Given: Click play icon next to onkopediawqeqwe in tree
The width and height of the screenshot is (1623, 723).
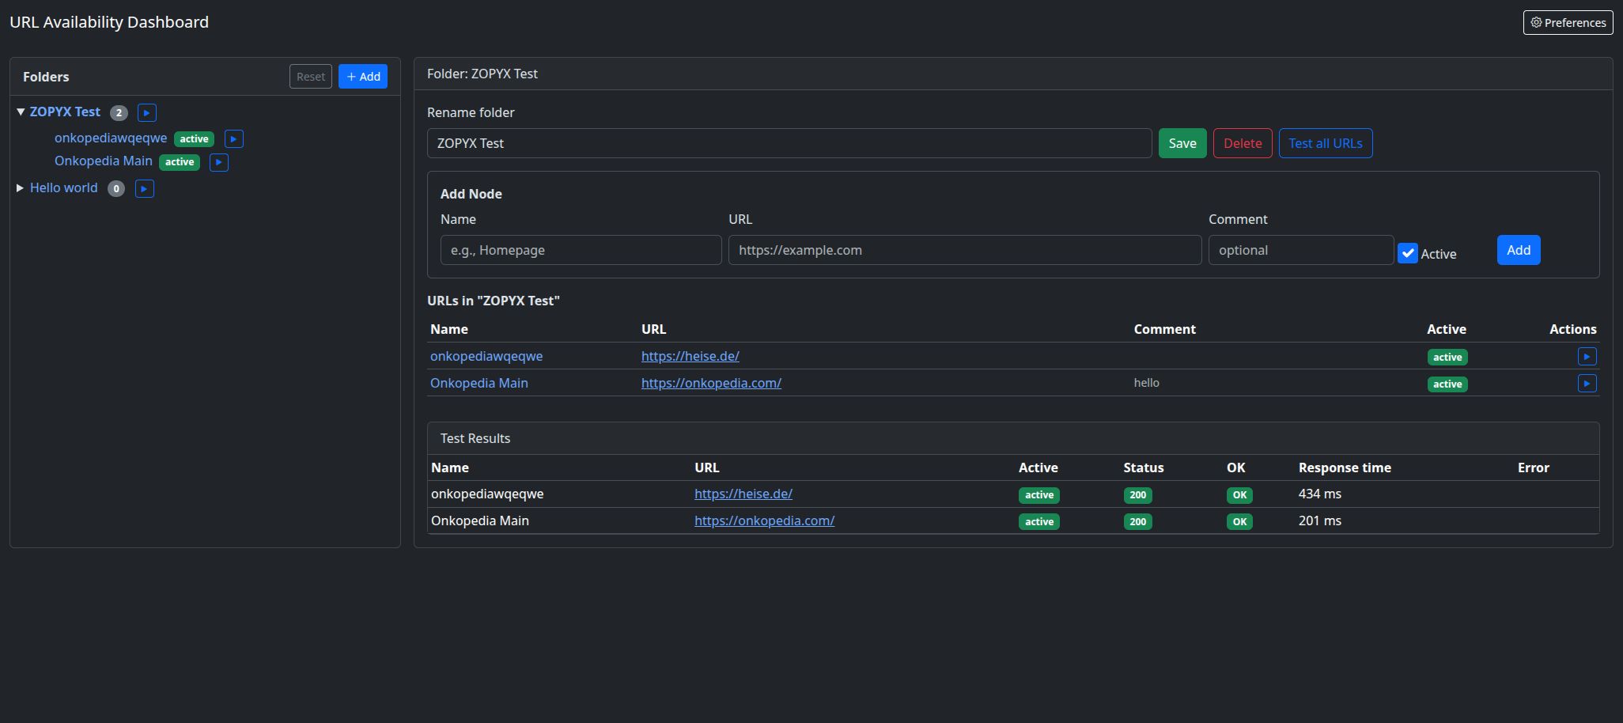Looking at the screenshot, I should (x=233, y=139).
